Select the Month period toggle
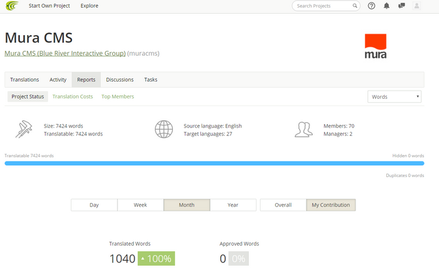 click(187, 205)
